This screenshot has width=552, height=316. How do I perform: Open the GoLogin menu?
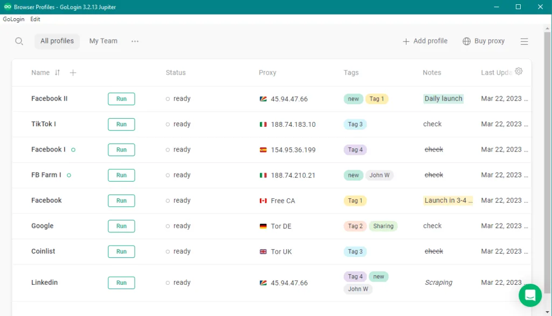[x=13, y=19]
